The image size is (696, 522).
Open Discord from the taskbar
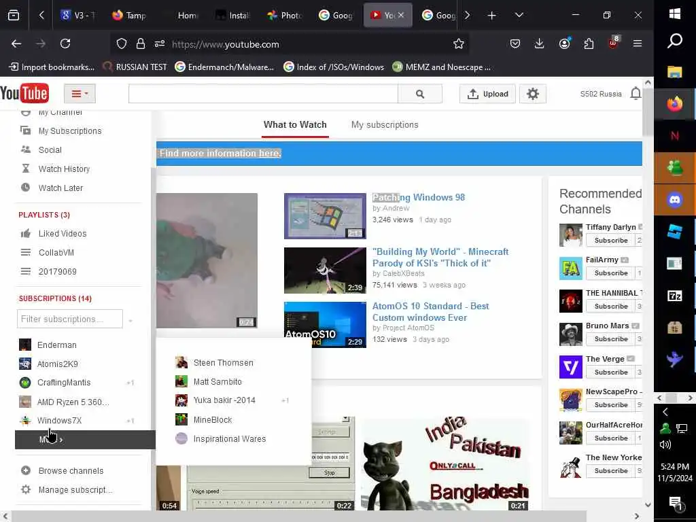tap(675, 201)
